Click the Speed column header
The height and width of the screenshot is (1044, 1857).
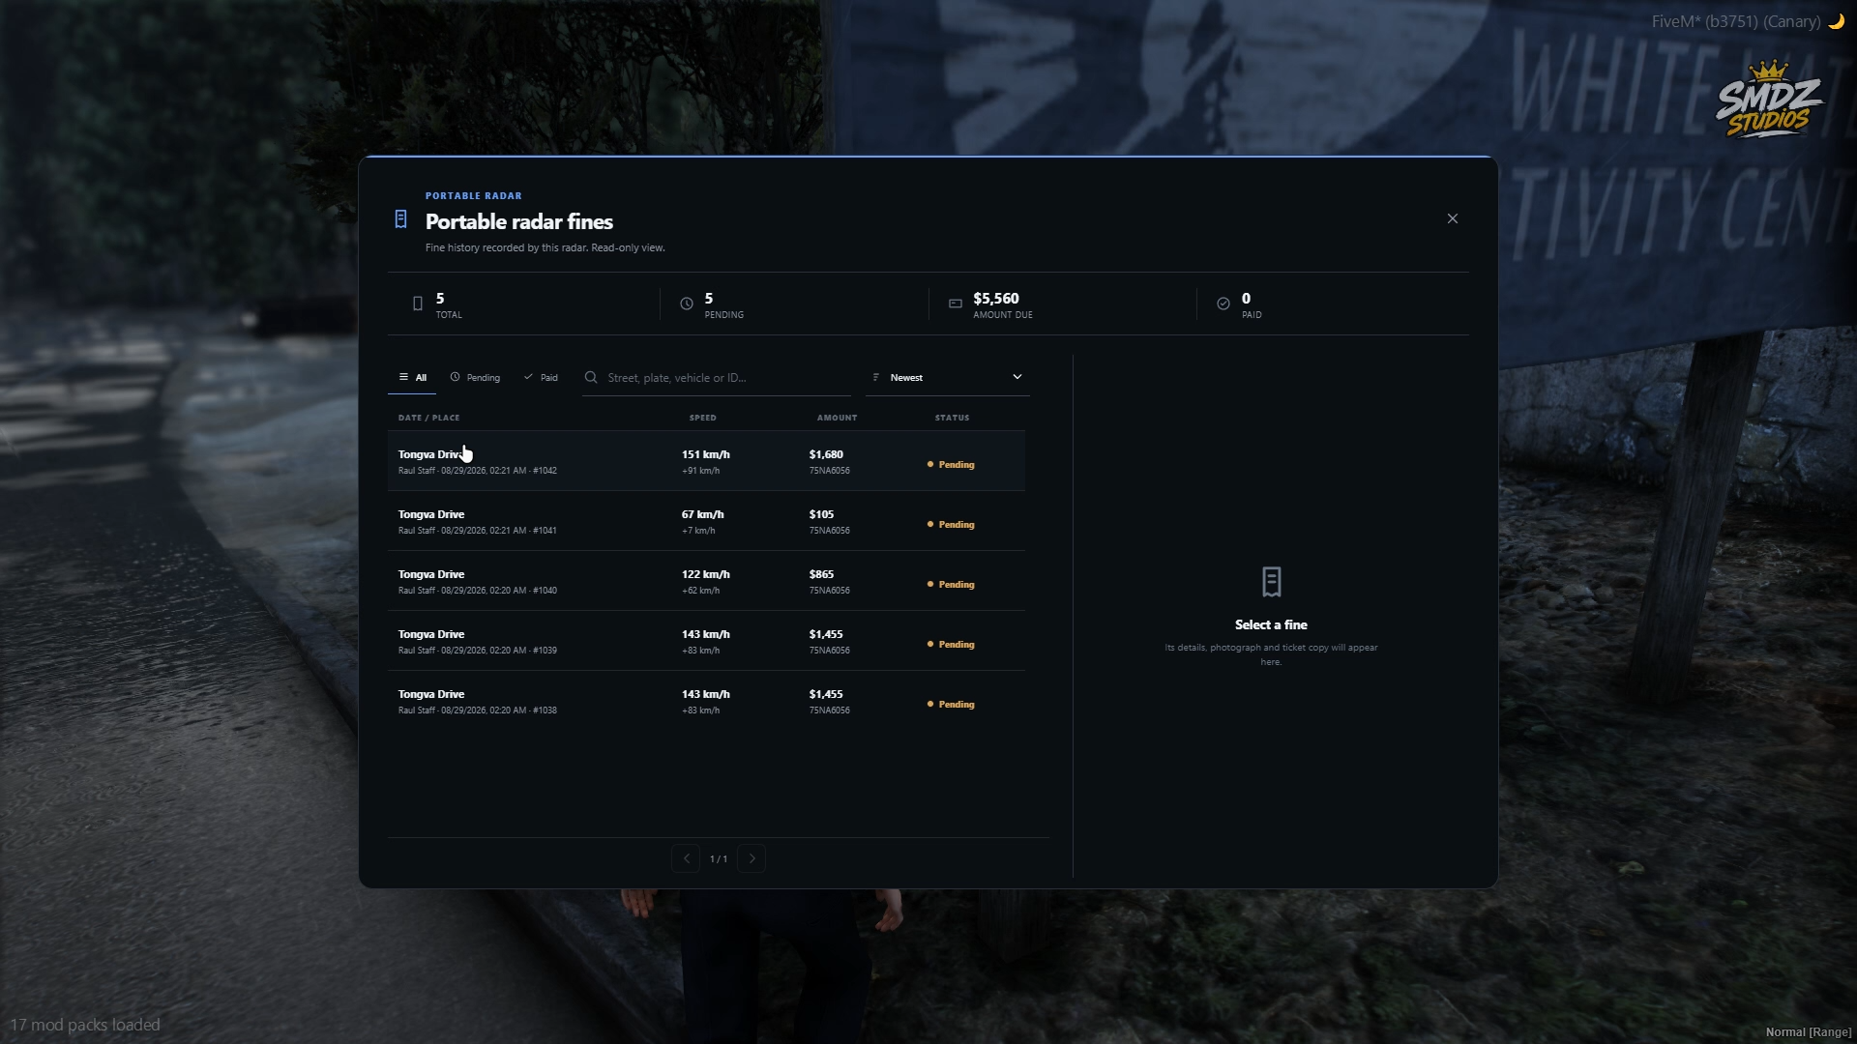703,418
